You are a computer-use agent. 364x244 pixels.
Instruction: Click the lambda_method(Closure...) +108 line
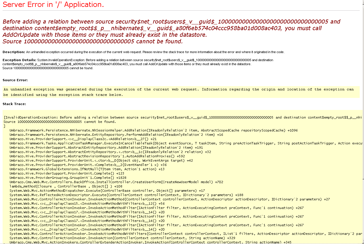(66, 186)
